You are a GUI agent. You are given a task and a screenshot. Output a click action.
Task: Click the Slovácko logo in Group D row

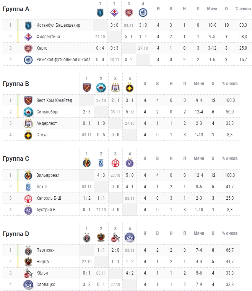coord(28,285)
